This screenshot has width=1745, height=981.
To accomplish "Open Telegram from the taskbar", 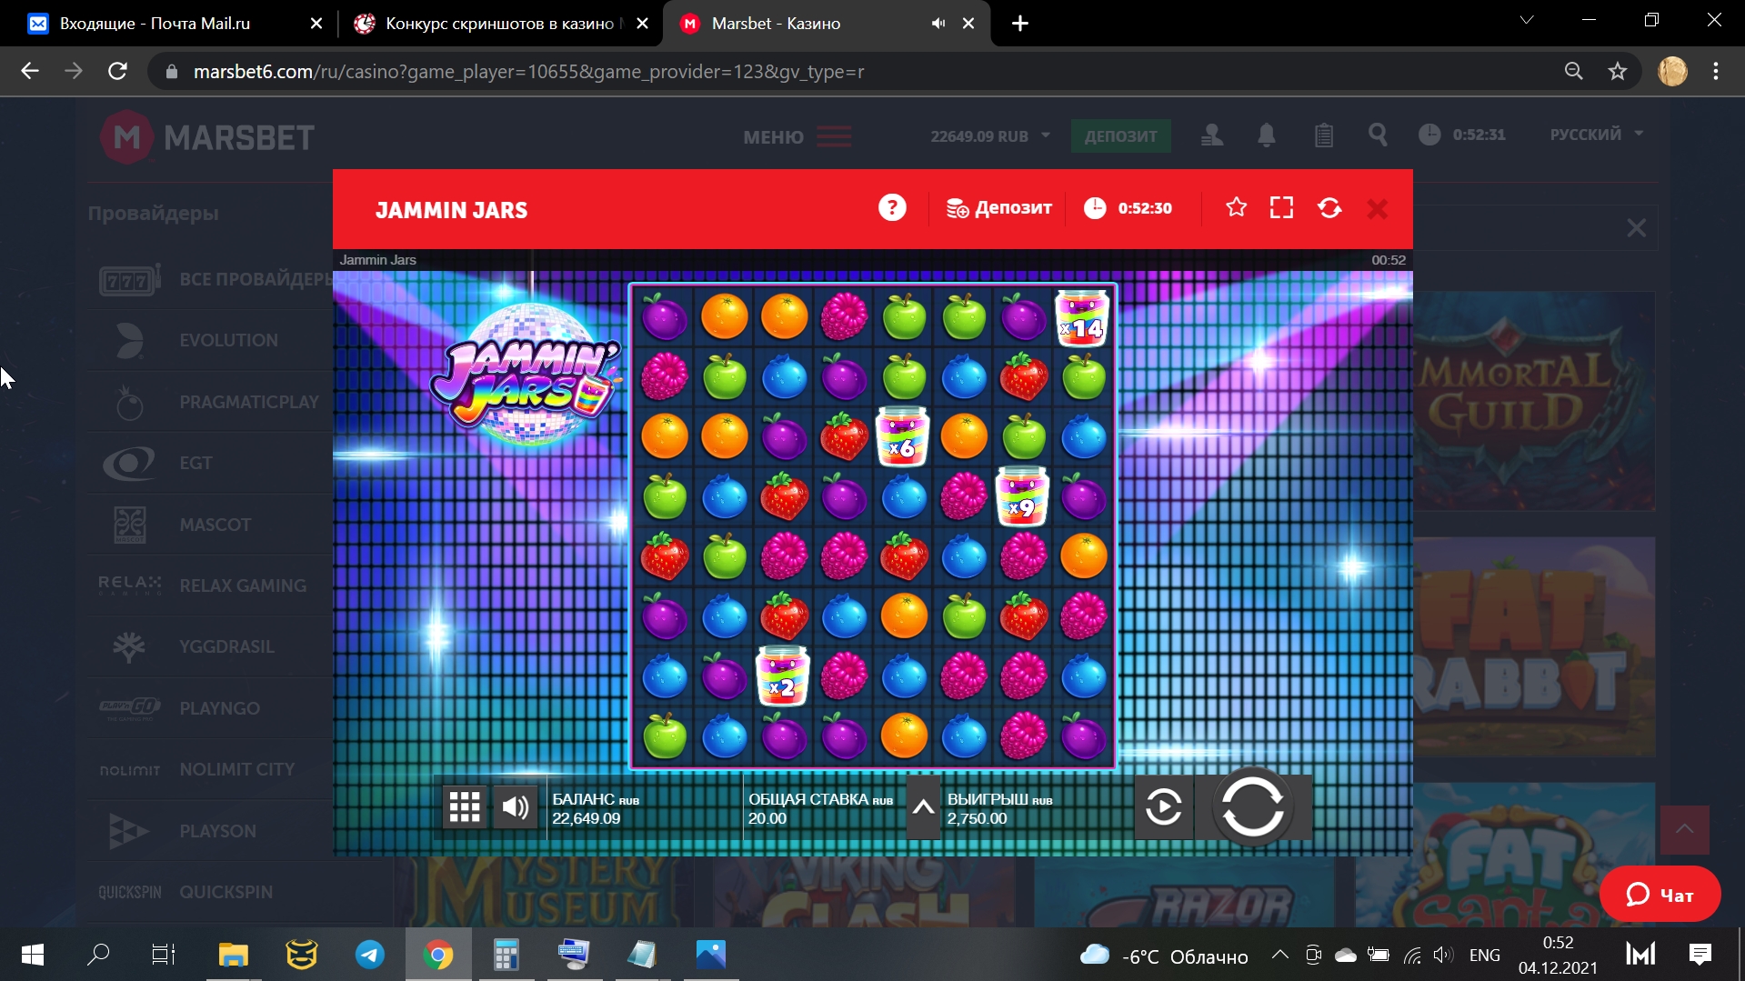I will point(370,955).
